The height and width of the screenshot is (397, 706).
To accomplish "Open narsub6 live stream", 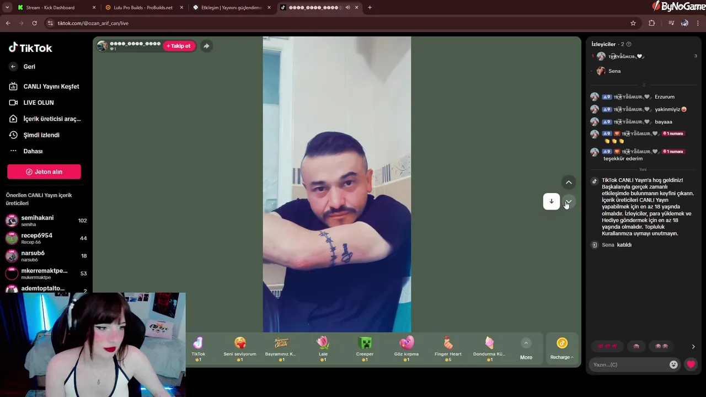I will click(x=46, y=256).
